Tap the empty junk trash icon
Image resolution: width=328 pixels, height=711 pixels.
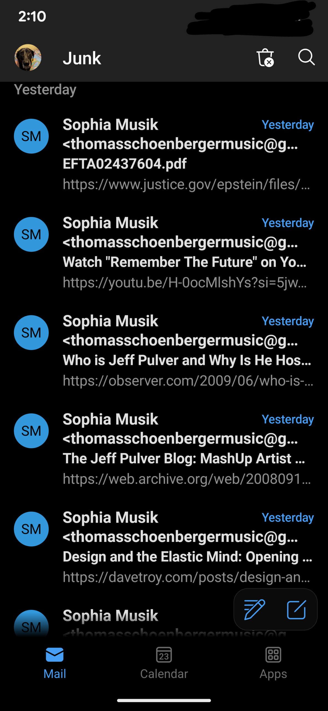point(265,58)
